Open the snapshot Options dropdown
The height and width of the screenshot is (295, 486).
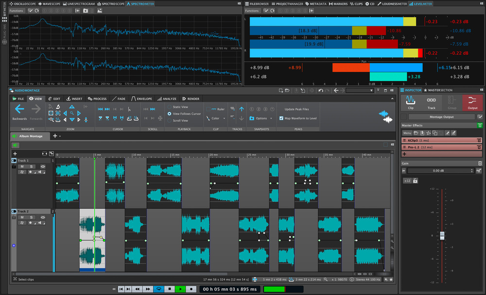click(261, 118)
